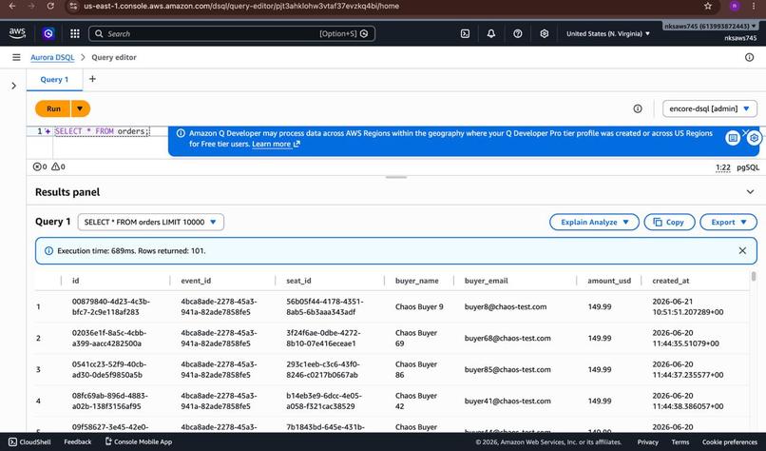This screenshot has width=766, height=451.
Task: Toggle the hamburger navigation menu
Action: click(16, 57)
